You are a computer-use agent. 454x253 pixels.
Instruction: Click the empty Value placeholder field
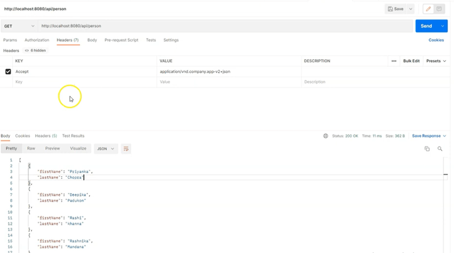pos(229,82)
